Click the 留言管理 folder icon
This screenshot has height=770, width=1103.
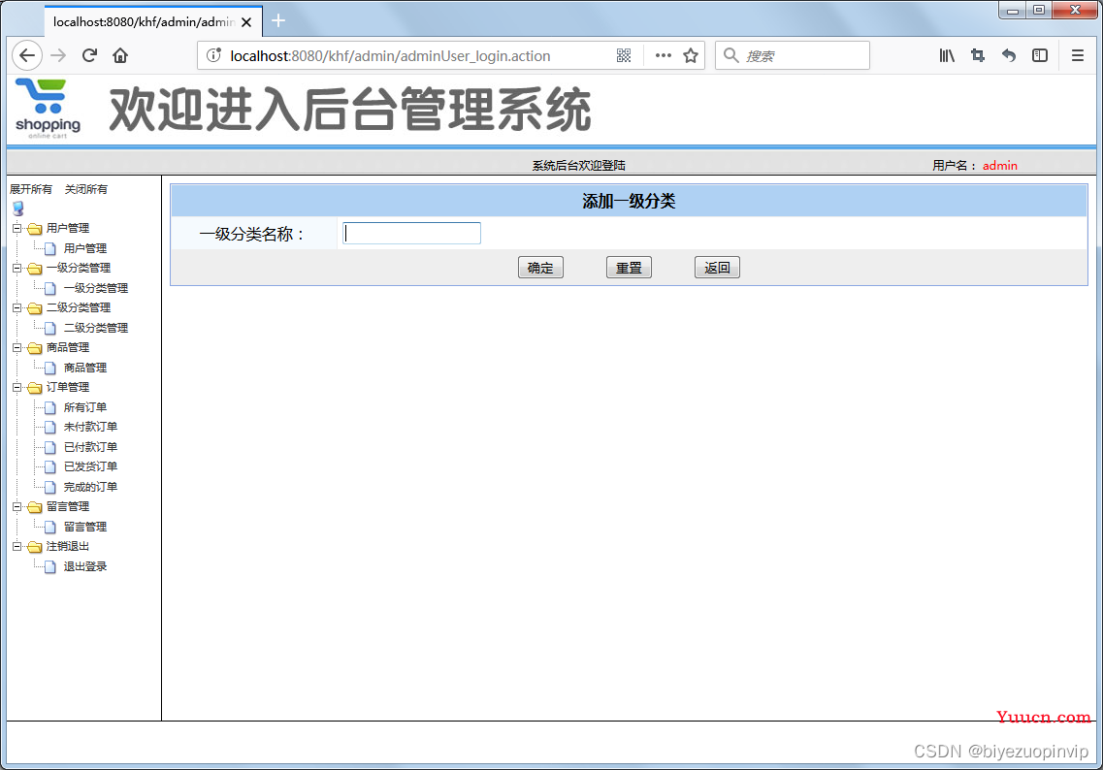point(35,507)
